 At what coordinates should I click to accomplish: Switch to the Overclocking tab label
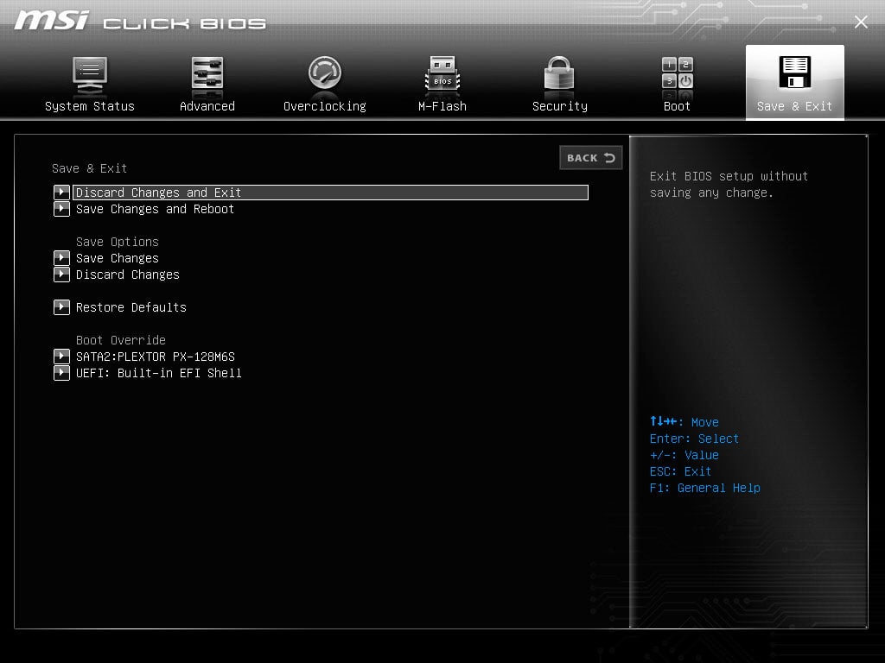(x=325, y=106)
